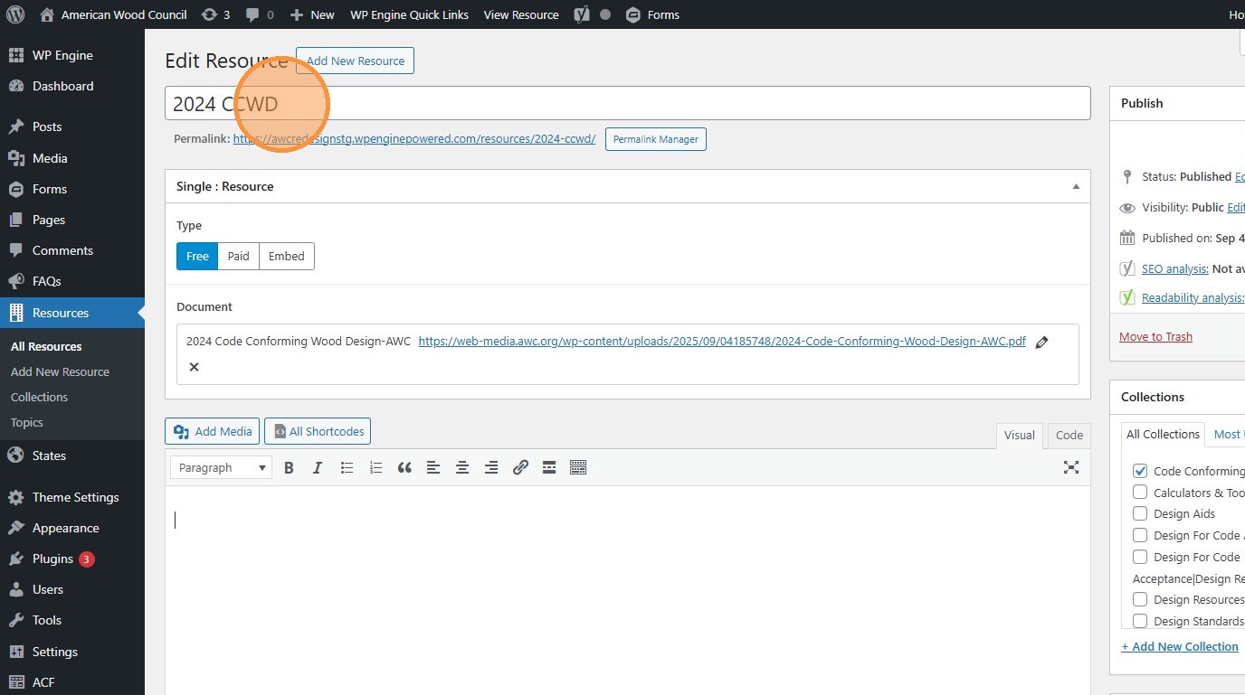1245x695 pixels.
Task: Click New in the admin bar
Action: (x=312, y=14)
